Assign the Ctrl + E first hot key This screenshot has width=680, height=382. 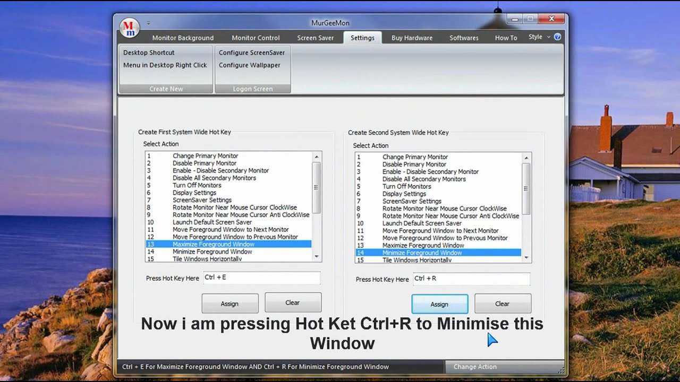click(230, 303)
